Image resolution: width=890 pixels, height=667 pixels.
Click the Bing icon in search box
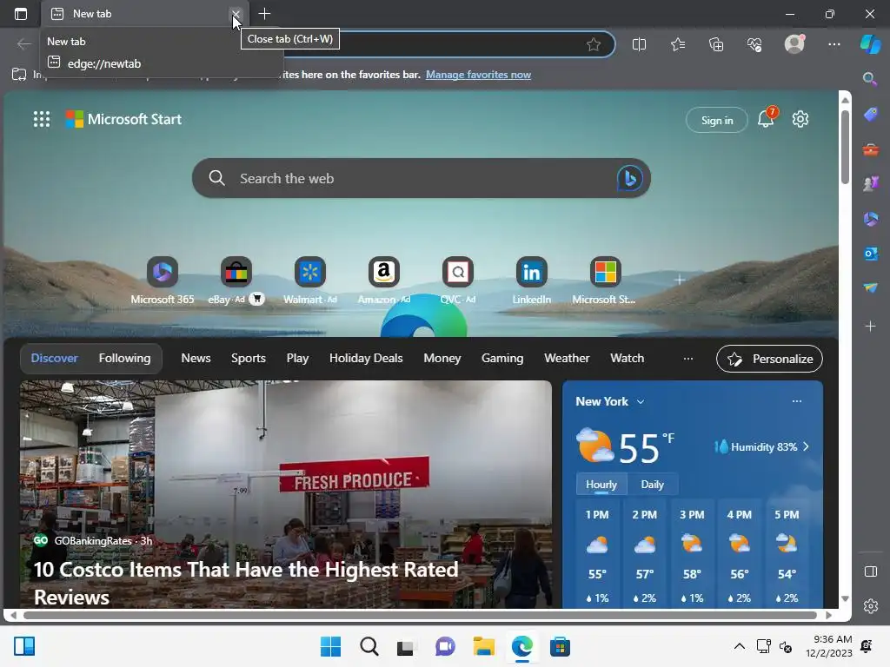point(629,178)
